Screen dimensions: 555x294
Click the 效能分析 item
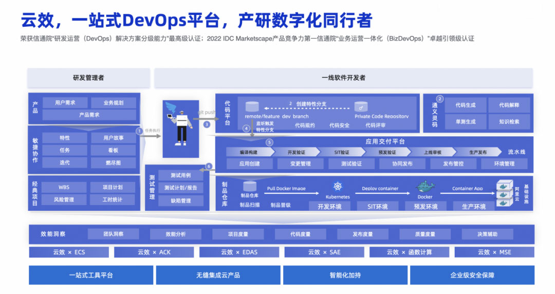click(x=175, y=234)
